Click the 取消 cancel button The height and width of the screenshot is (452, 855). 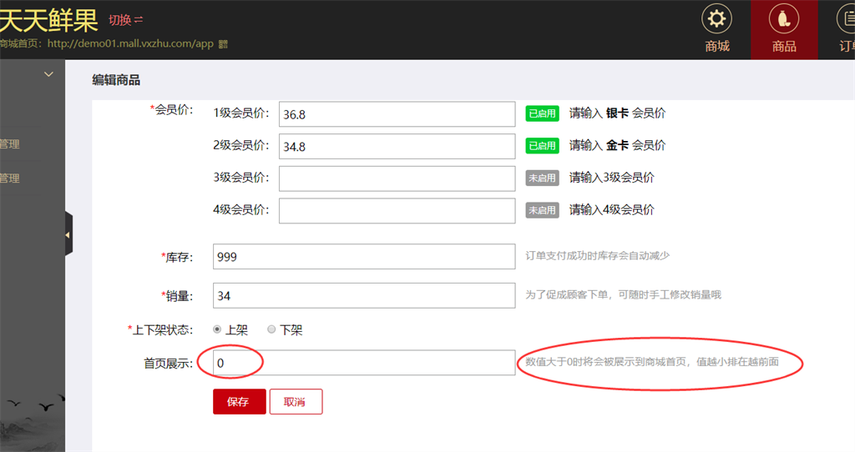[x=296, y=401]
